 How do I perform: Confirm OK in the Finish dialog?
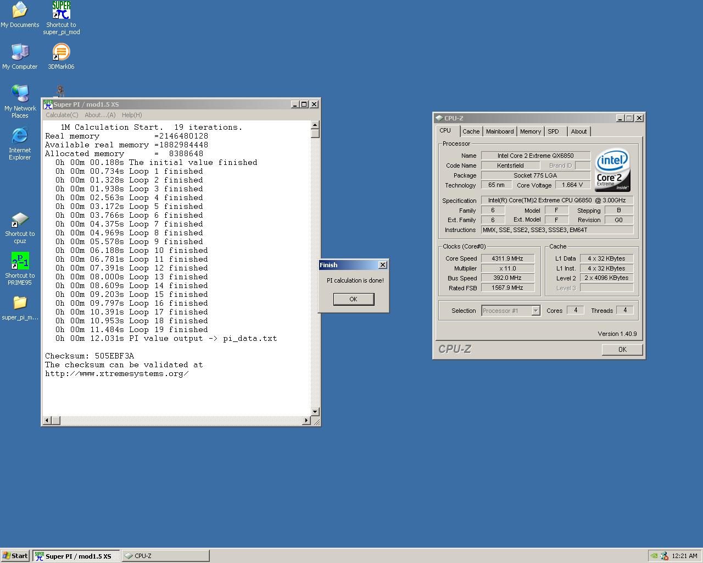tap(353, 299)
